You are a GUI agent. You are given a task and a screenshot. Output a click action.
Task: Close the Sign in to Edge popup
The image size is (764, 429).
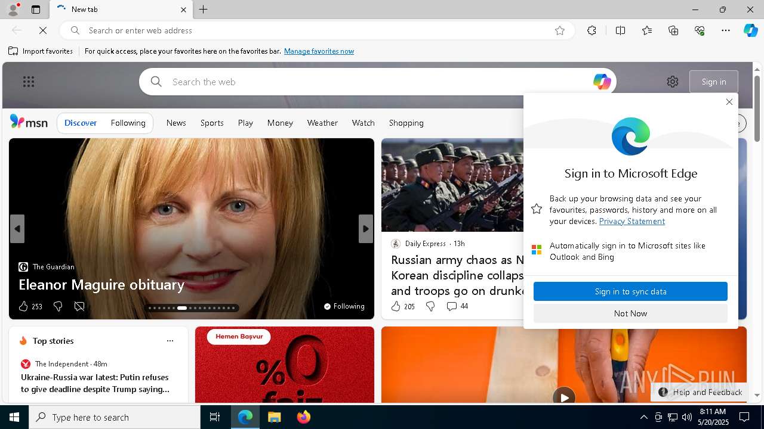729,102
